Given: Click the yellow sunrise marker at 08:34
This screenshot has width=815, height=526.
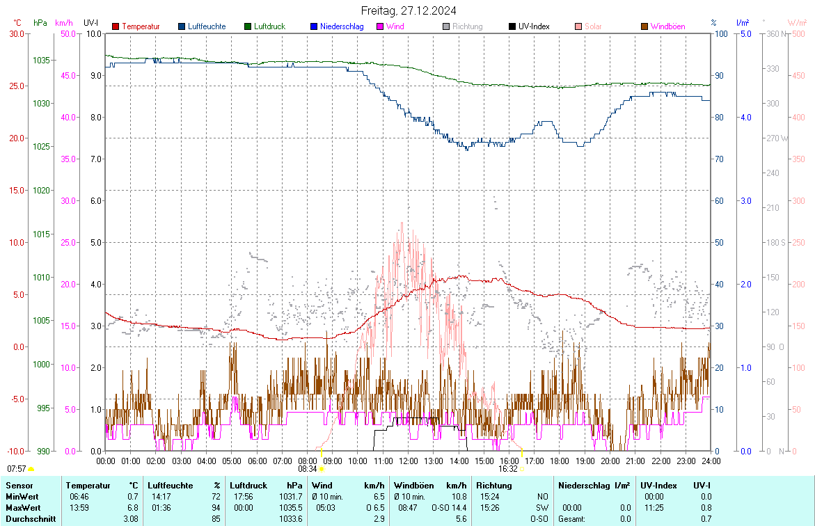Looking at the screenshot, I should 322,470.
